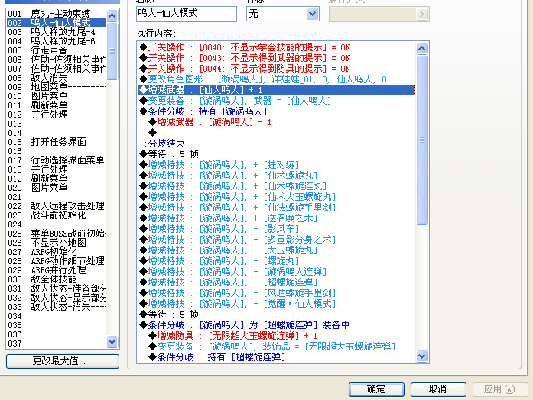Select 增减特技 + [蛙对练] command
This screenshot has height=400, width=533.
coord(276,165)
